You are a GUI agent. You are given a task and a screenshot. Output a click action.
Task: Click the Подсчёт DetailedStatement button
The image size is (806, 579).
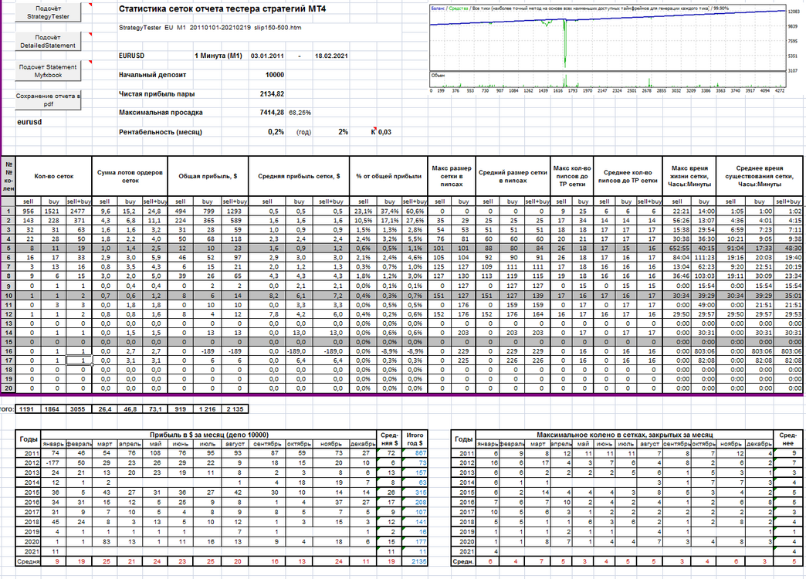(49, 41)
